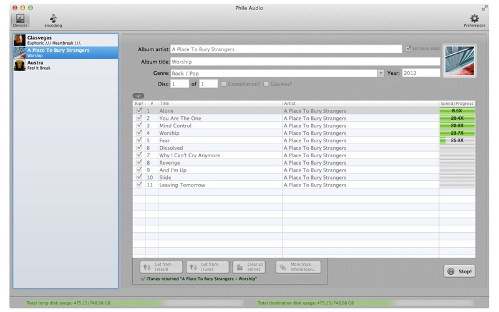Toggle the check-all tracks pill button
This screenshot has width=499, height=312.
coord(138,95)
